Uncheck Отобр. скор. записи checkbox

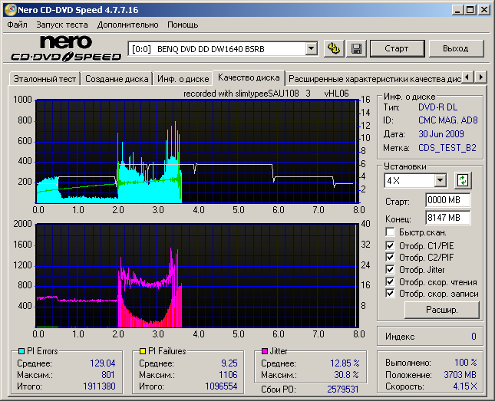[x=390, y=294]
